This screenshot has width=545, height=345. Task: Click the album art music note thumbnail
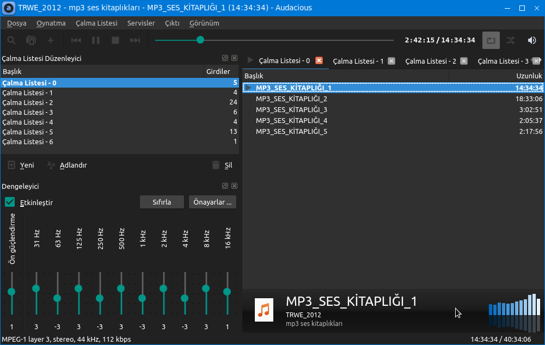point(264,310)
